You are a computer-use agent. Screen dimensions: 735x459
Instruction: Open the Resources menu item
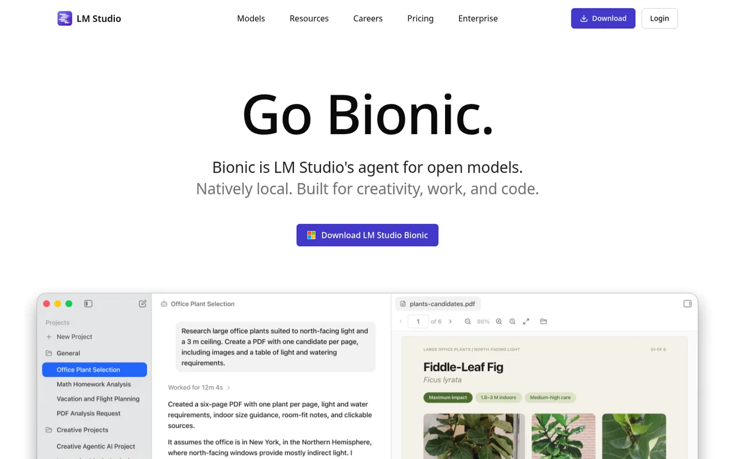(x=309, y=18)
